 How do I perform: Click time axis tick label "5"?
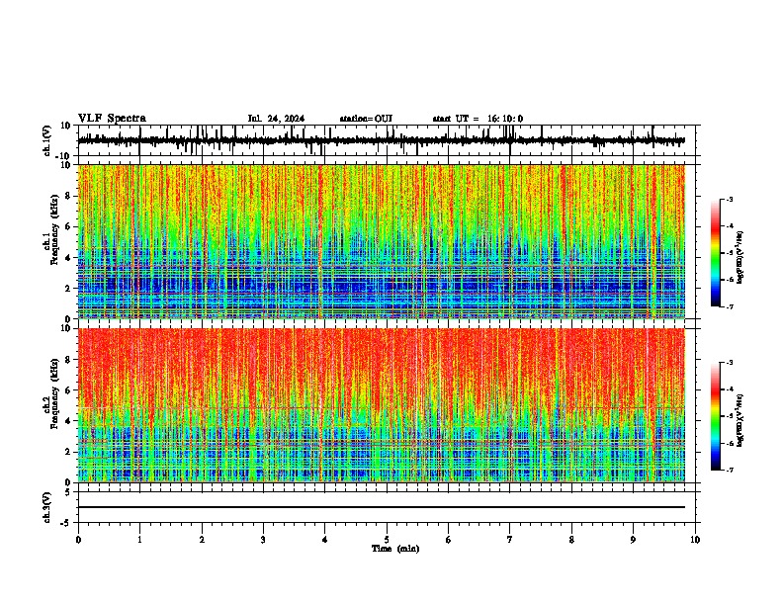pos(387,540)
